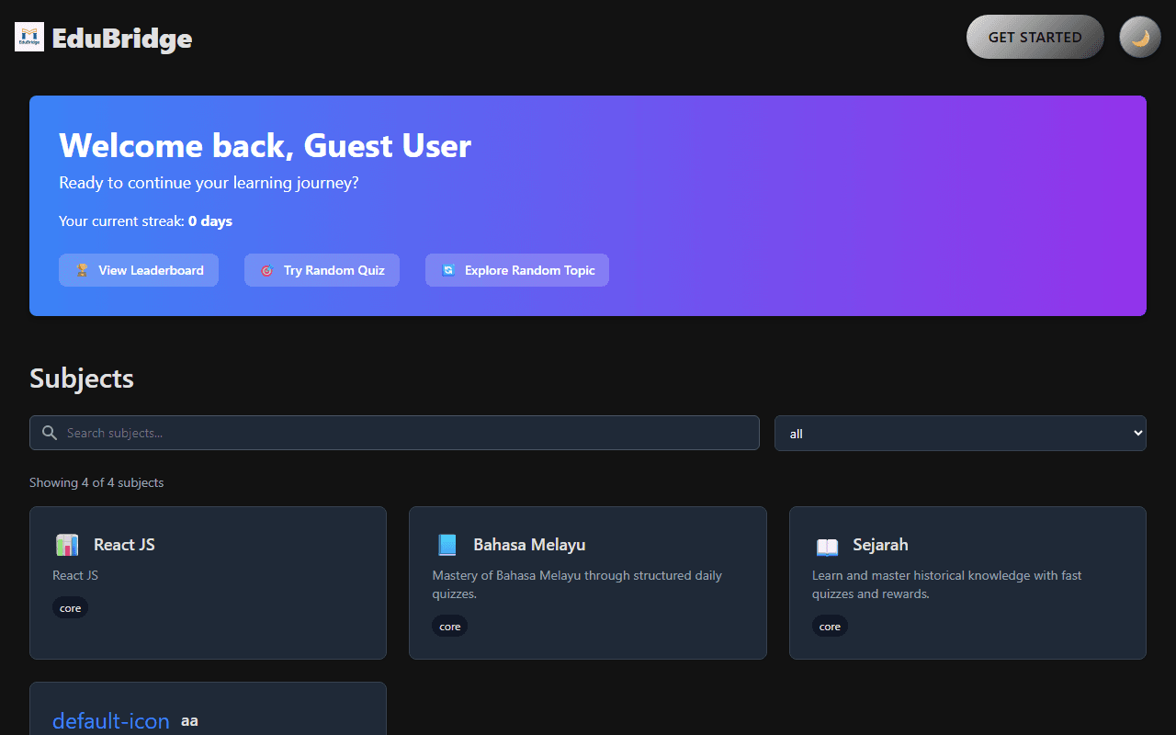Open the 'all' category filter dropdown

[960, 433]
